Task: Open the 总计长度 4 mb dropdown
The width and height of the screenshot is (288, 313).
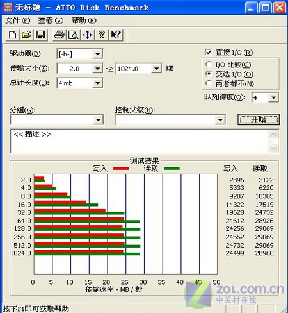Action: [97, 83]
